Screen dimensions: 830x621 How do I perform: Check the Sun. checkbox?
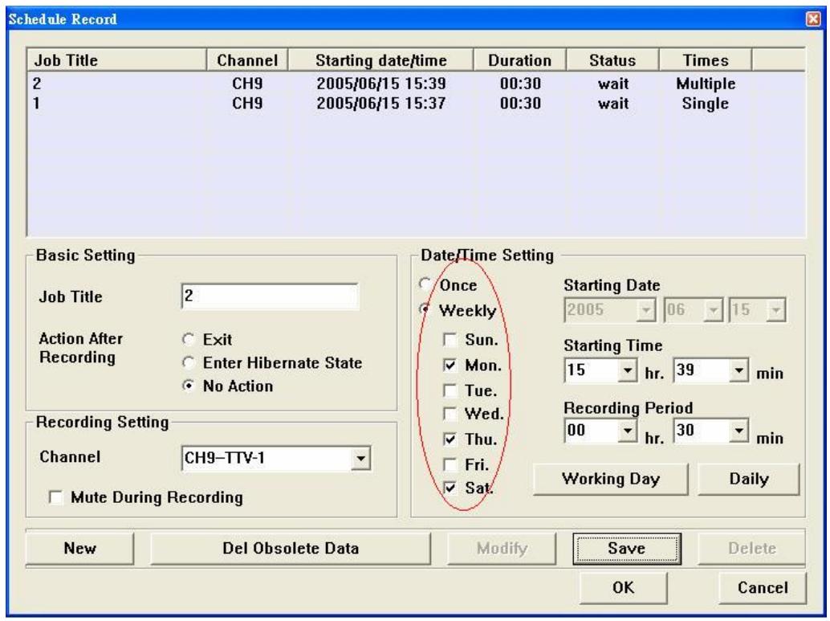450,340
